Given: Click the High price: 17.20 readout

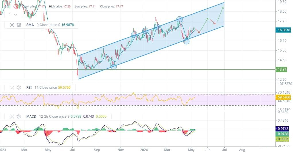Looking at the screenshot, I should 60,7.
